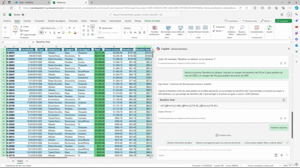The height and width of the screenshot is (168, 300).
Task: Click increase decimal icon
Action: 140,33
